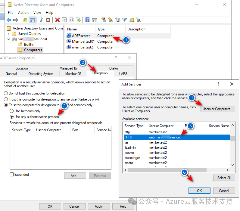Viewport: 240px width, 211px height.
Task: Select the HTTP web1 service row
Action: tap(177, 137)
